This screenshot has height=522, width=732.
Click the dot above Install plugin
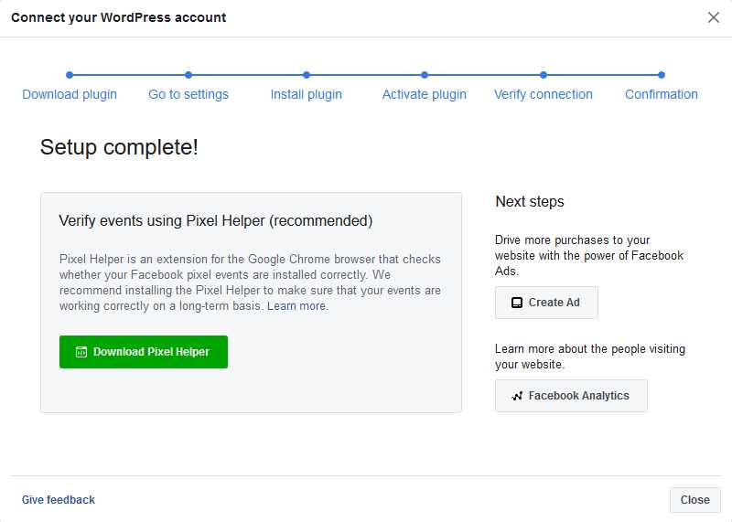coord(307,75)
